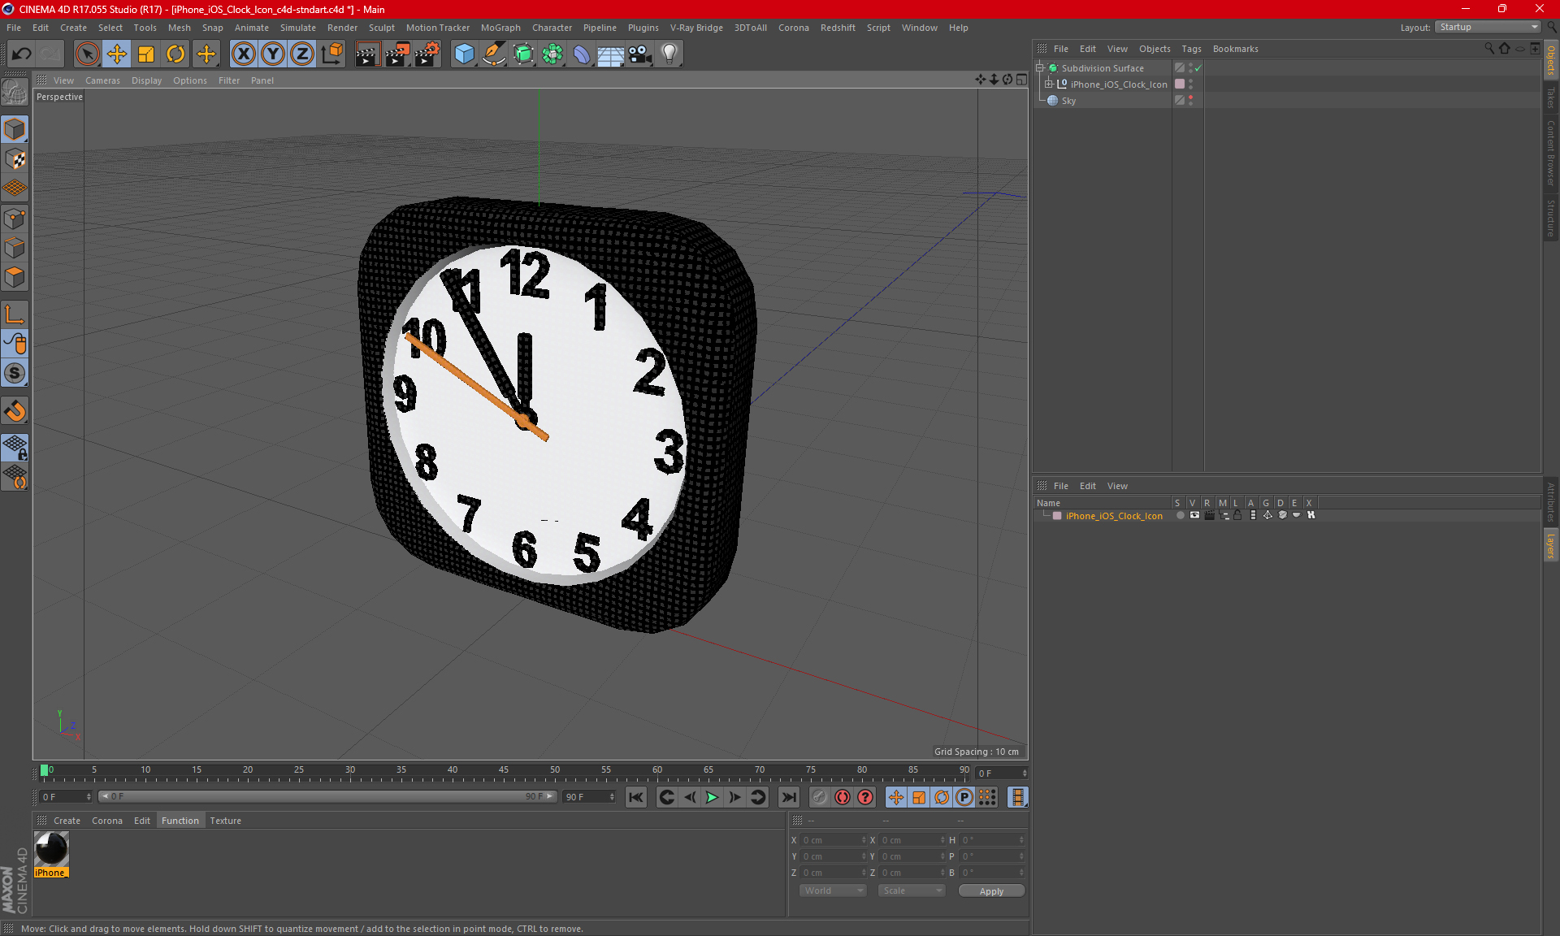Jump to the animation end
The height and width of the screenshot is (936, 1560).
click(x=788, y=797)
